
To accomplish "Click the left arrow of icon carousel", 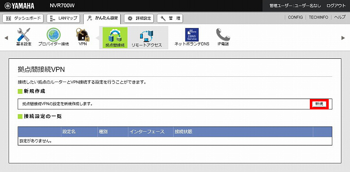I will click(x=6, y=38).
